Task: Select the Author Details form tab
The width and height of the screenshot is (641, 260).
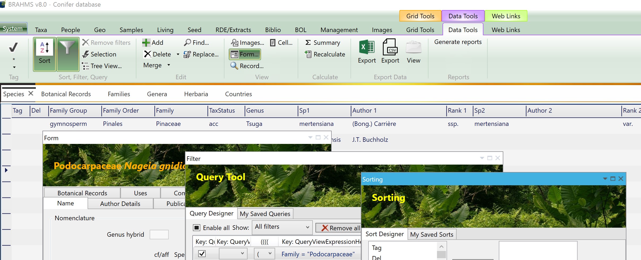Action: point(120,204)
